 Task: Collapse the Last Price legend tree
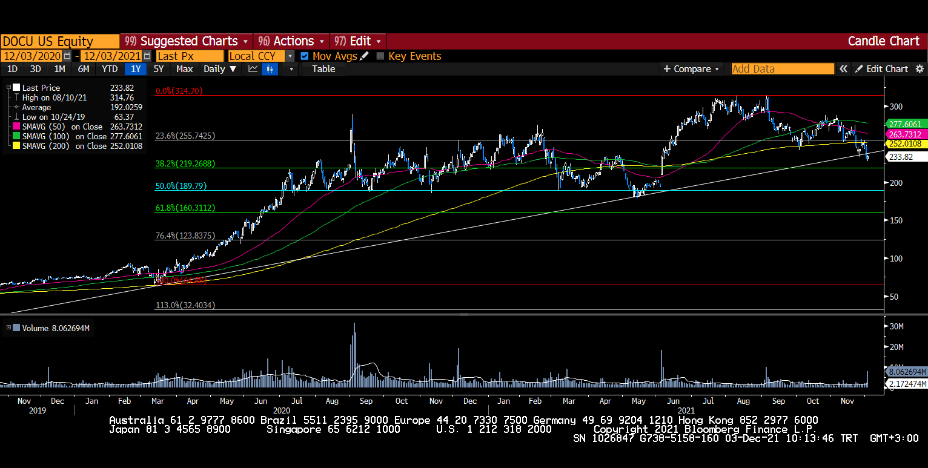point(8,88)
